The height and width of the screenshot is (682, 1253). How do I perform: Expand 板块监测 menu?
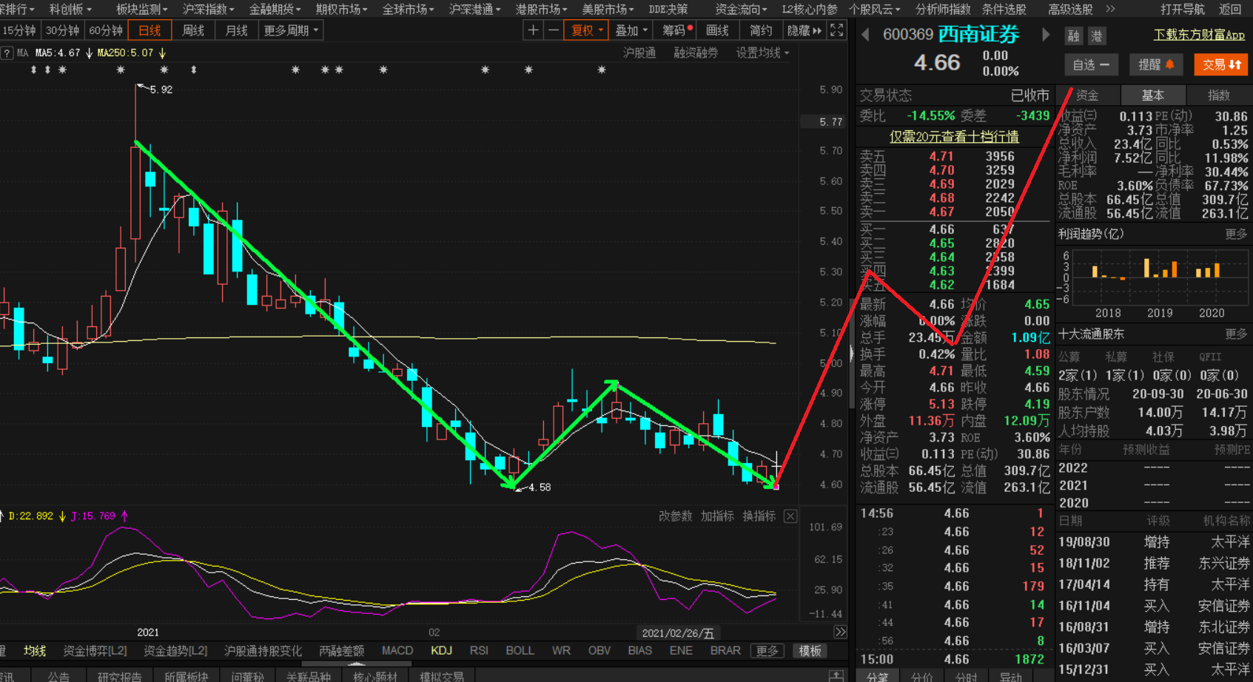[142, 9]
